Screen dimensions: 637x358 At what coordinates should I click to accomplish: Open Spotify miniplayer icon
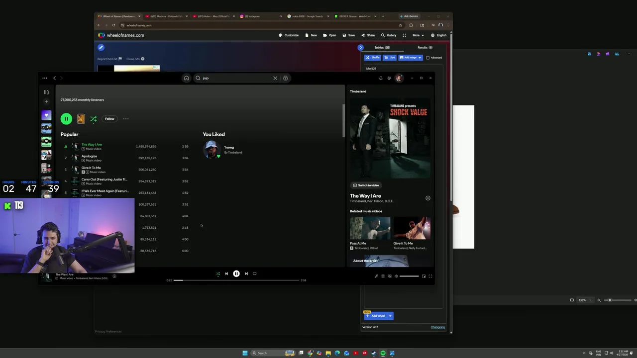coord(424,276)
